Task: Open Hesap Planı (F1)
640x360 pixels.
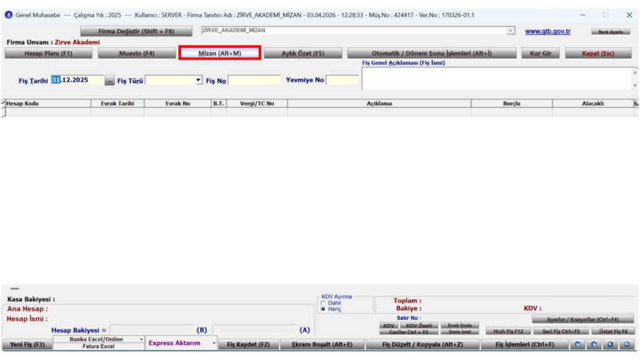Action: [x=48, y=54]
